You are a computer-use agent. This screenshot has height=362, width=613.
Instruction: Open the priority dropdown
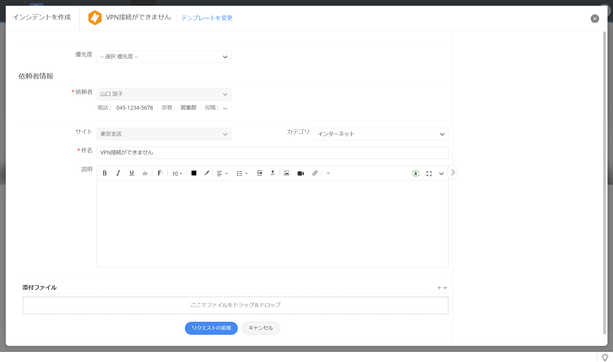(x=164, y=57)
